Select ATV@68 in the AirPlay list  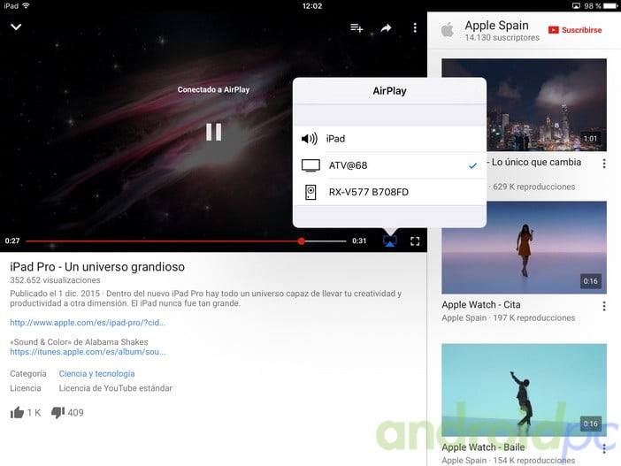point(389,165)
